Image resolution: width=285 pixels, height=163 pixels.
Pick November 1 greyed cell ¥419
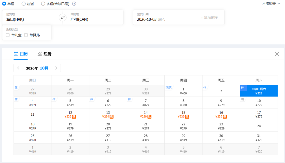pyautogui.click(x=32, y=149)
